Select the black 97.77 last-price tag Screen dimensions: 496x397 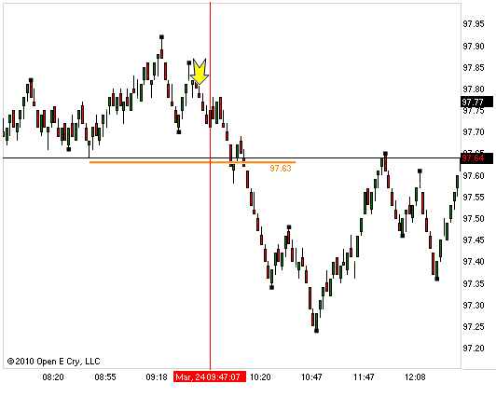[477, 103]
